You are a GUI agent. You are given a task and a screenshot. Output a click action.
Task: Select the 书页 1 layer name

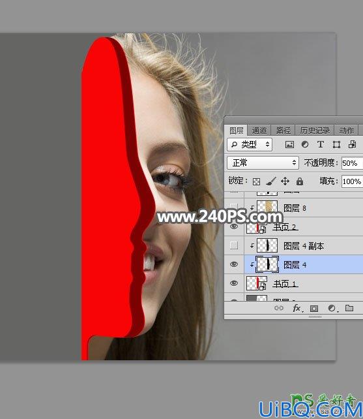(285, 284)
